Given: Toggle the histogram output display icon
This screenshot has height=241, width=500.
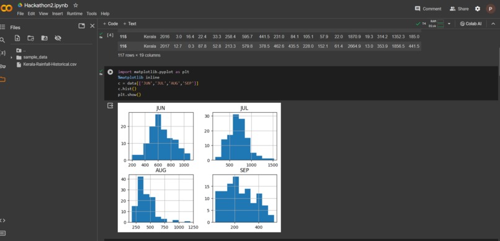Looking at the screenshot, I should [110, 106].
